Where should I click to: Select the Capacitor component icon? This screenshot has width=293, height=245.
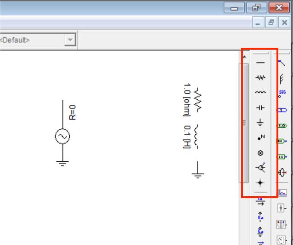coord(260,108)
